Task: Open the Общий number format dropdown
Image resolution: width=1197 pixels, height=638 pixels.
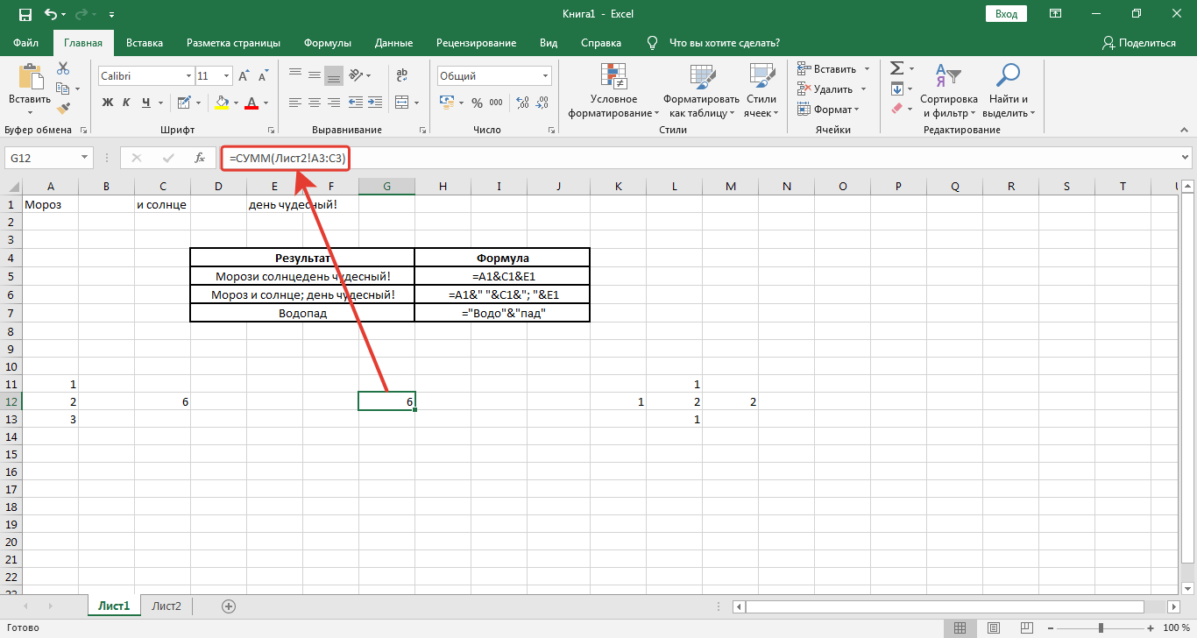Action: pos(545,76)
